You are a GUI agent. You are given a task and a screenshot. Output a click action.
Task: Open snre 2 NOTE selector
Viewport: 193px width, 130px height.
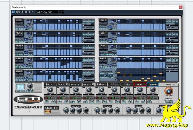(x=92, y=102)
